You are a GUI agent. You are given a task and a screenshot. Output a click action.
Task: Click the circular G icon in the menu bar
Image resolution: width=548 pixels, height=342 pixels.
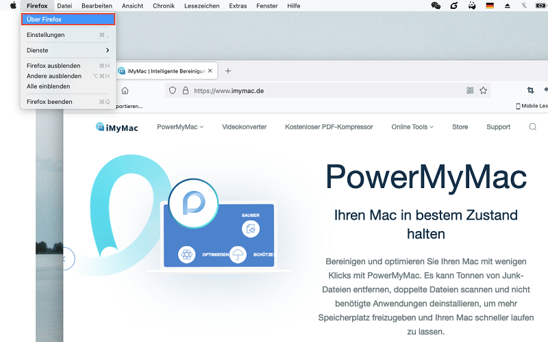453,5
